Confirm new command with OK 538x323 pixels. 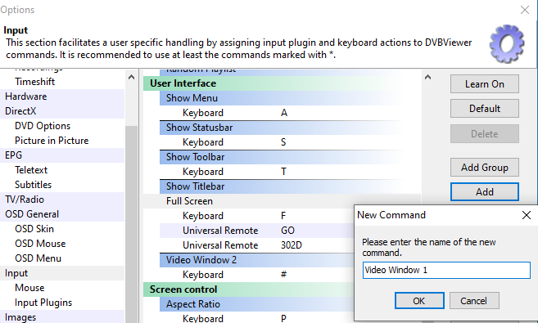pos(419,301)
